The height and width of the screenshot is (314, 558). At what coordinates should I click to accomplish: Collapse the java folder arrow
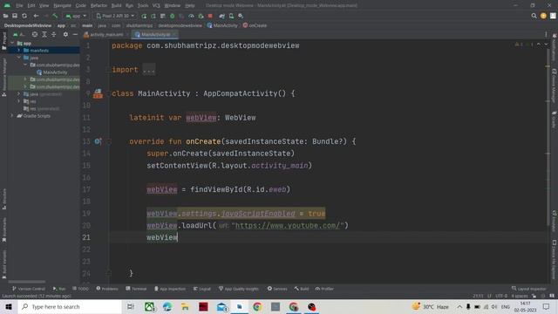(19, 58)
